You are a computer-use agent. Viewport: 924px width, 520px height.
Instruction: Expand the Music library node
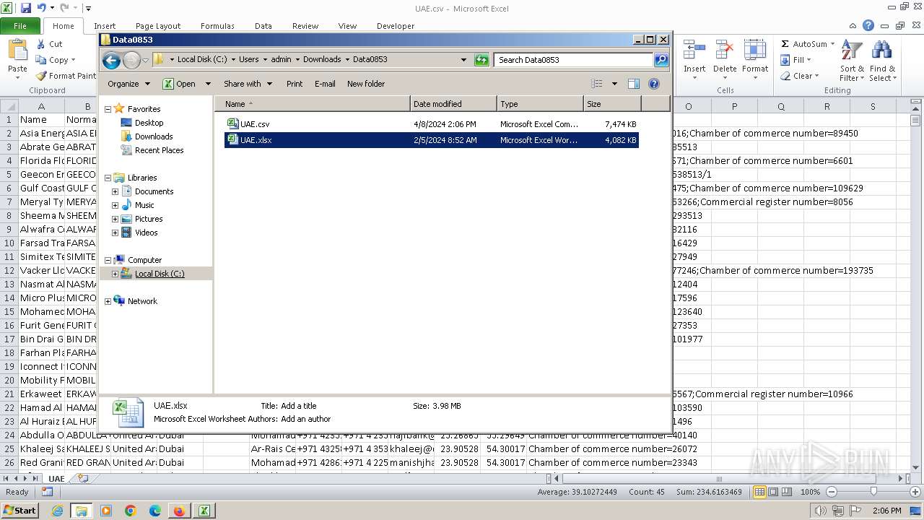tap(115, 205)
